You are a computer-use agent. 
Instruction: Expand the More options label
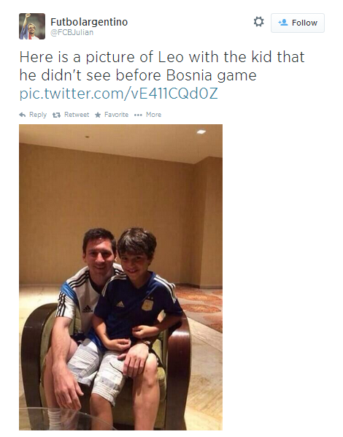(x=154, y=115)
